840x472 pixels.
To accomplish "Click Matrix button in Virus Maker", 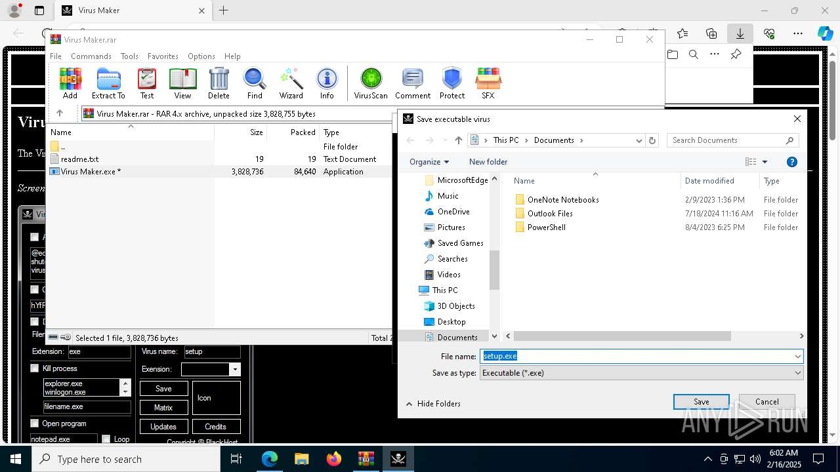I will (163, 408).
